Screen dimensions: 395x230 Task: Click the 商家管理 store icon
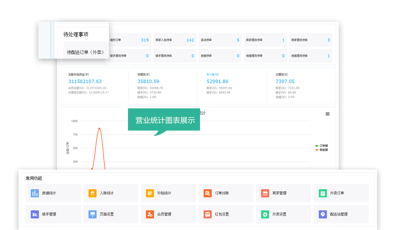tap(265, 193)
